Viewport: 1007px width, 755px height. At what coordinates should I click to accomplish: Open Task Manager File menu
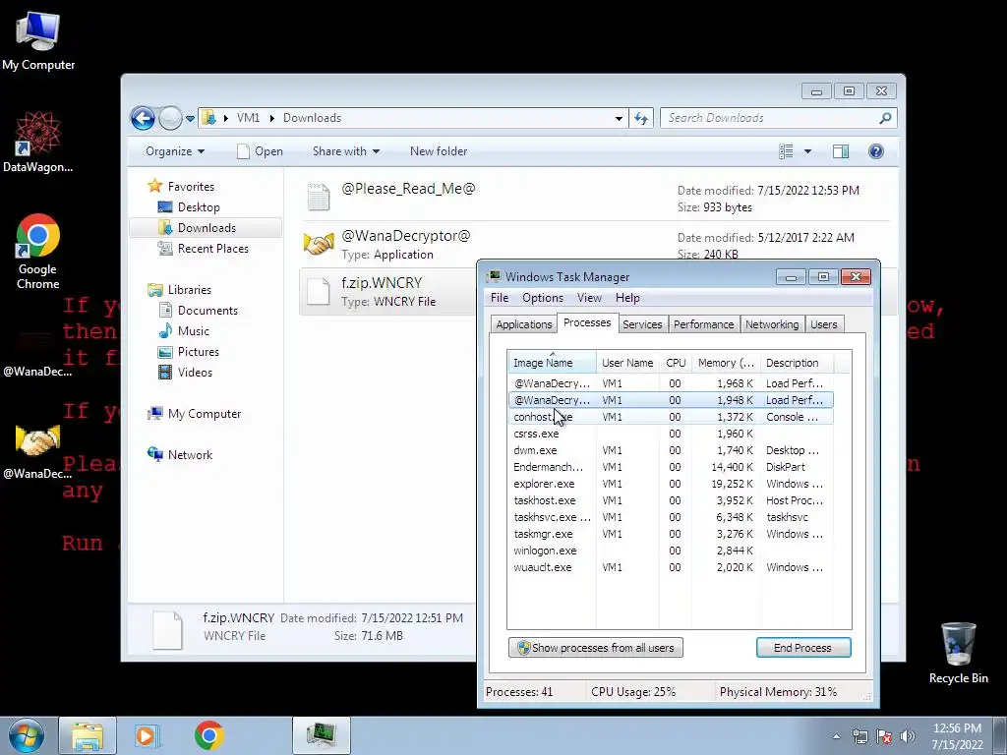[x=500, y=298]
